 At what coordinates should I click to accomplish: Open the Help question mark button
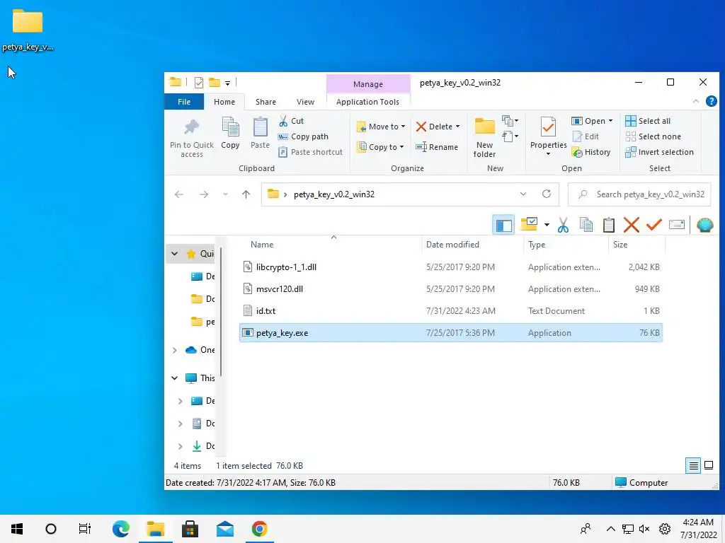tap(711, 101)
